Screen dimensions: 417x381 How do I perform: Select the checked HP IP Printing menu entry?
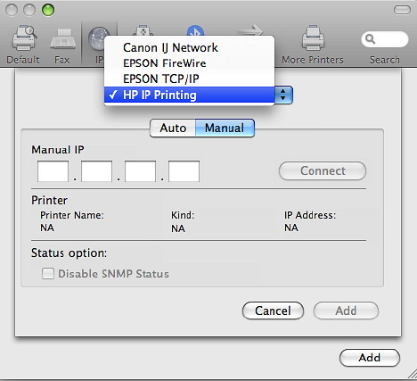[189, 95]
